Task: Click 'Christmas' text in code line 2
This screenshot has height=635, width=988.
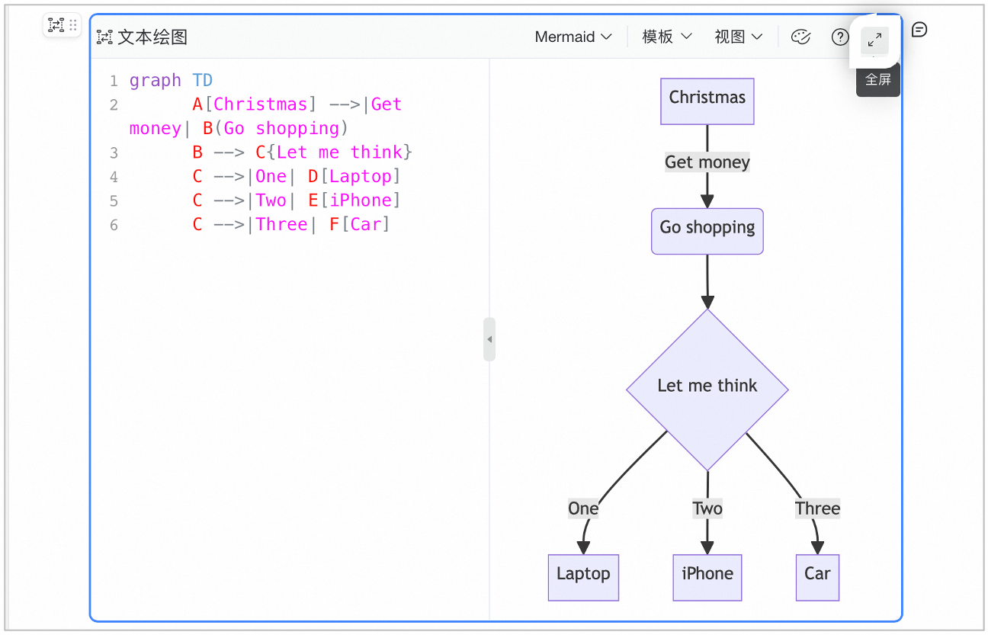Action: click(261, 104)
